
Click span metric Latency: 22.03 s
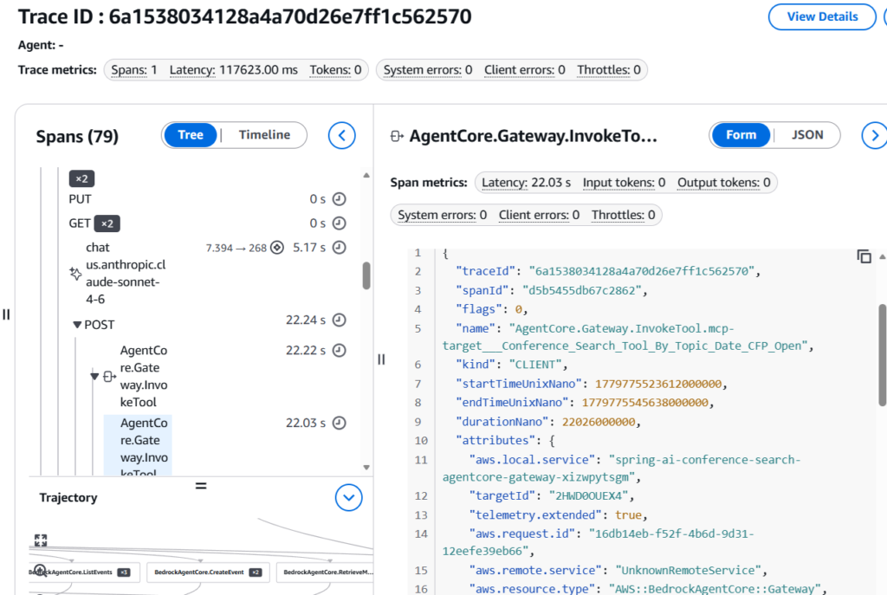pos(526,183)
